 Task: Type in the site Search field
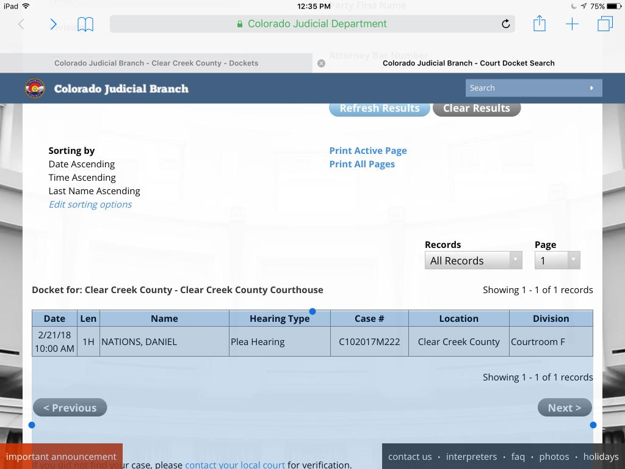(525, 88)
